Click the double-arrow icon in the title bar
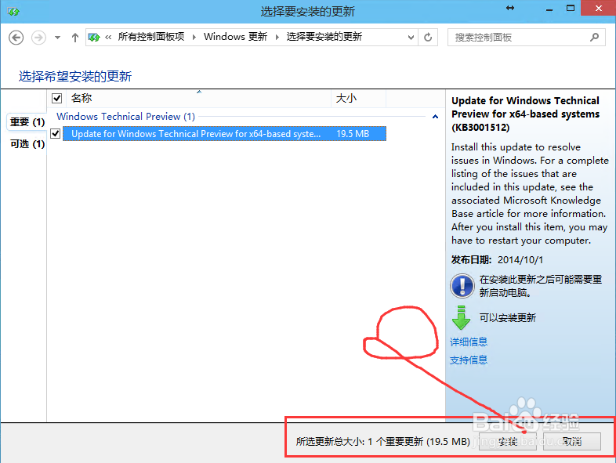 pyautogui.click(x=510, y=8)
